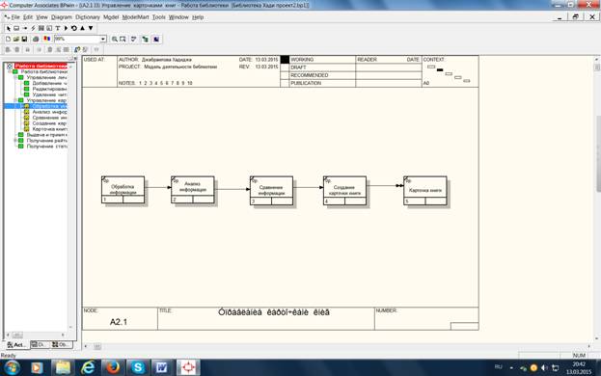Click the zoom magnifier icon

[114, 40]
